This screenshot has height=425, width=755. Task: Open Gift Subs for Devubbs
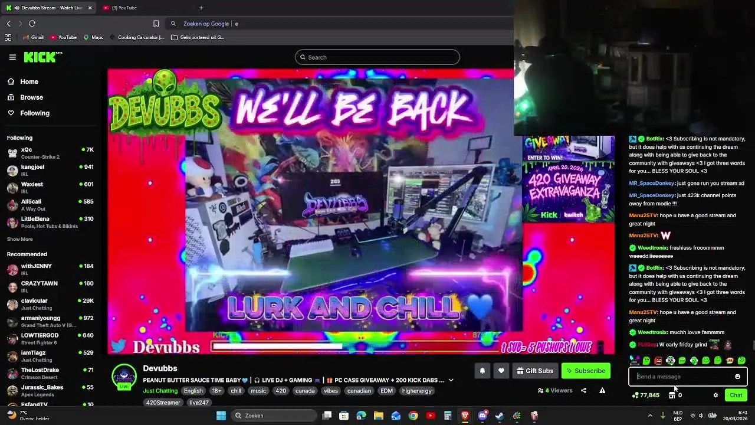[535, 371]
